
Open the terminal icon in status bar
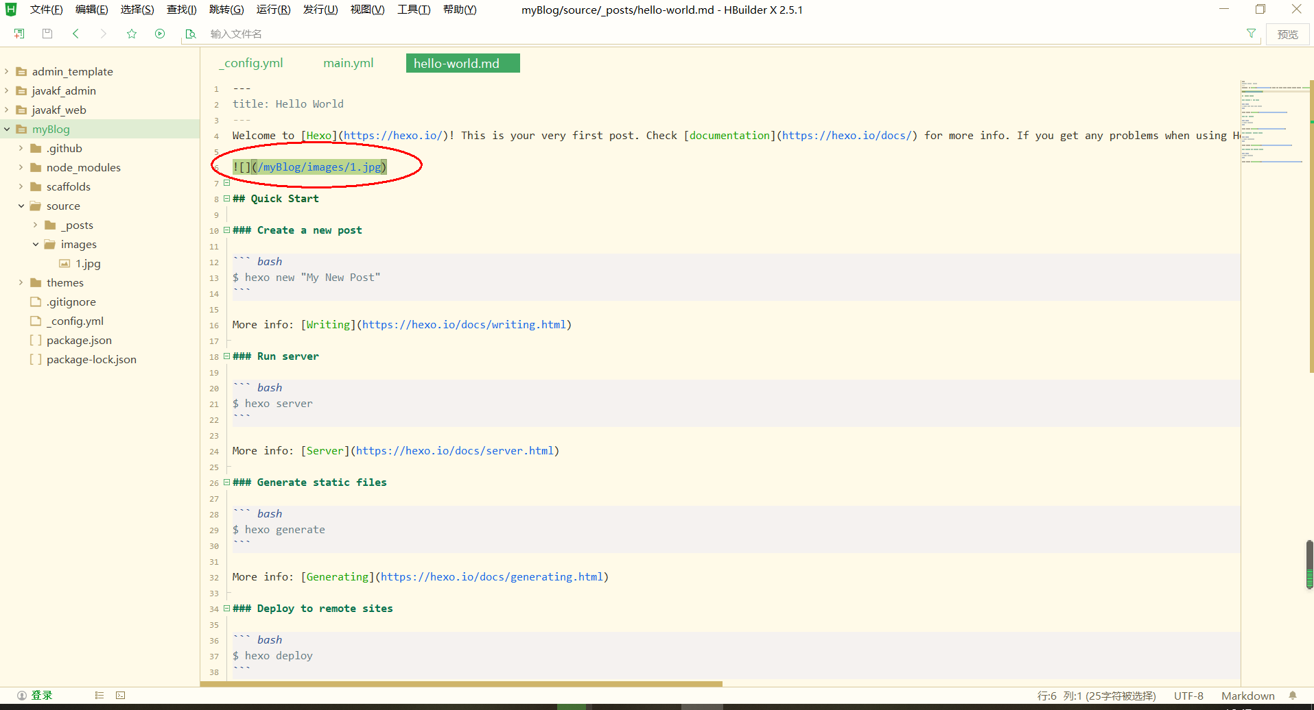click(x=121, y=696)
